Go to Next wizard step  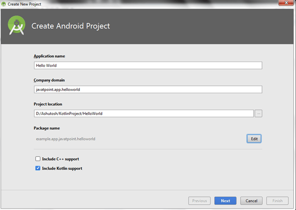pyautogui.click(x=225, y=201)
